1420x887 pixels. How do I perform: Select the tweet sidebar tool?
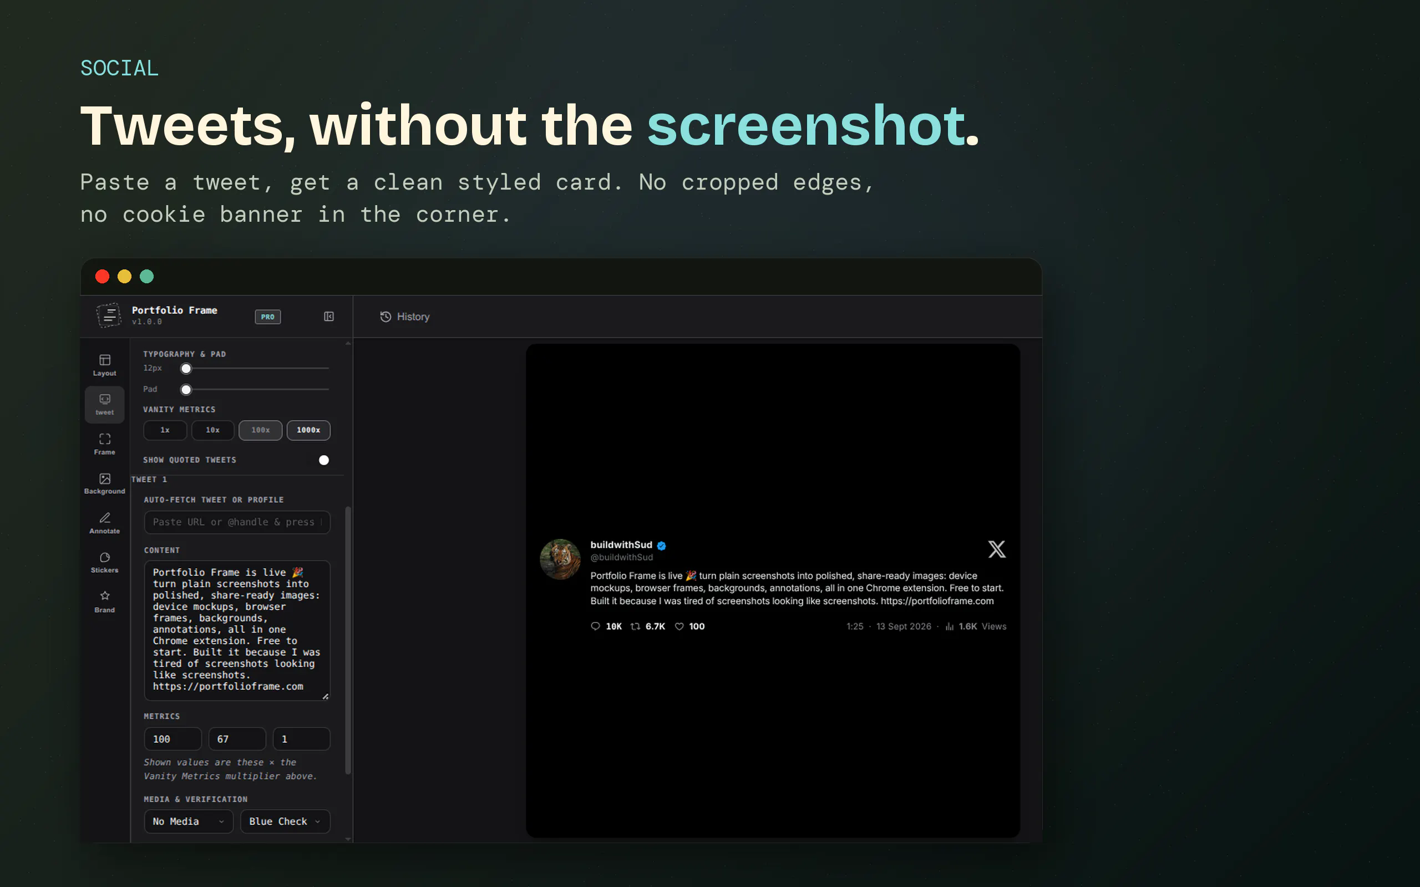click(x=104, y=404)
